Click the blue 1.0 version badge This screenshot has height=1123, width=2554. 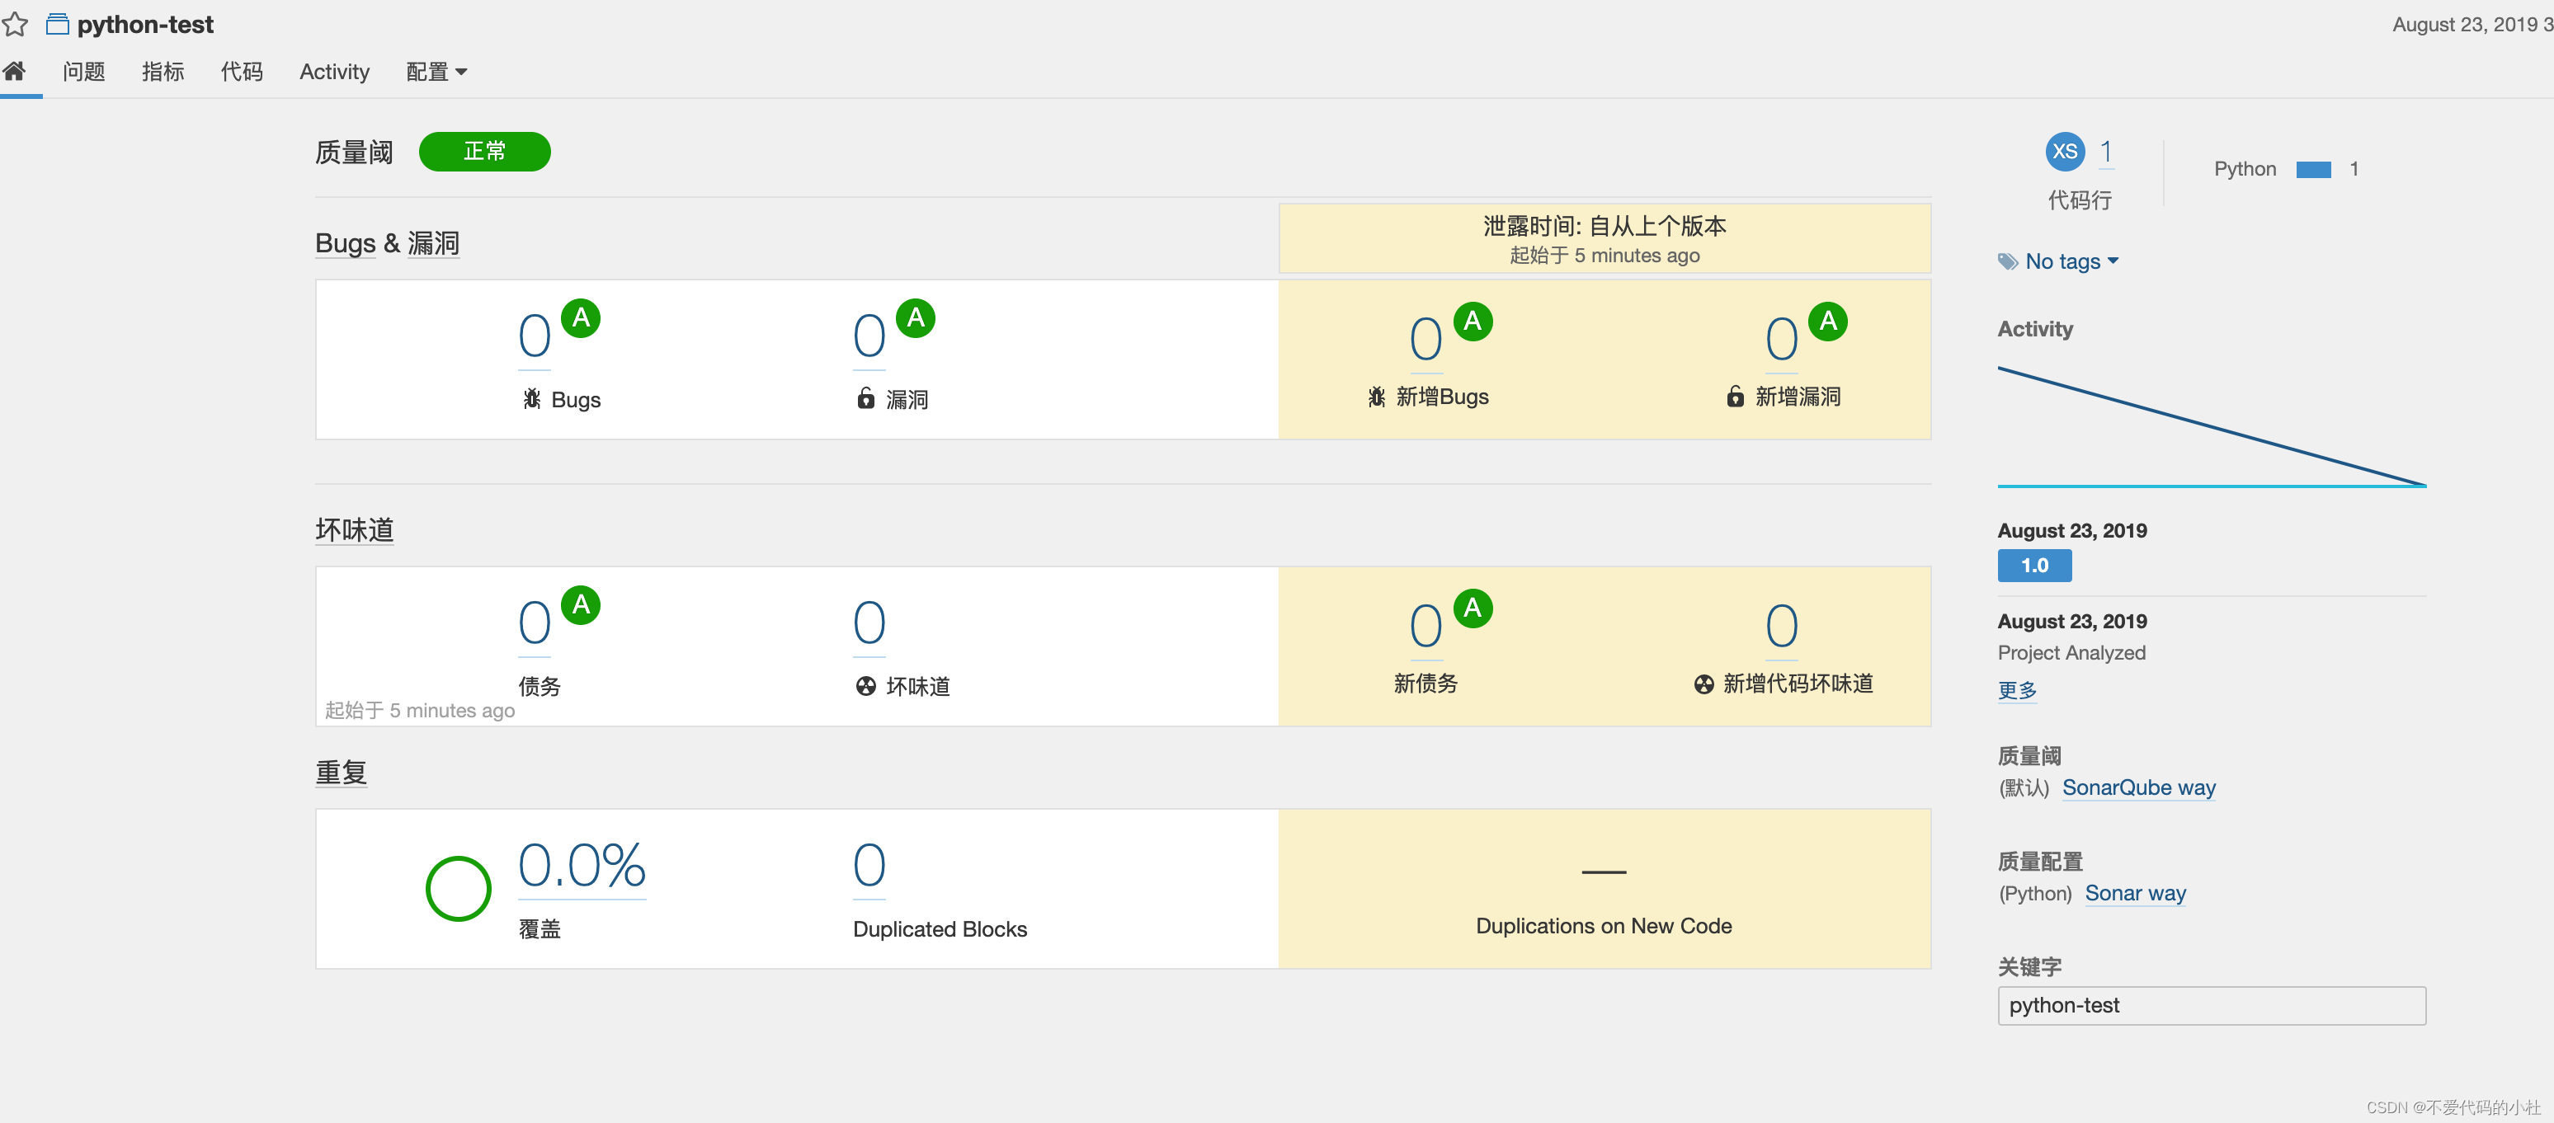[x=2034, y=566]
